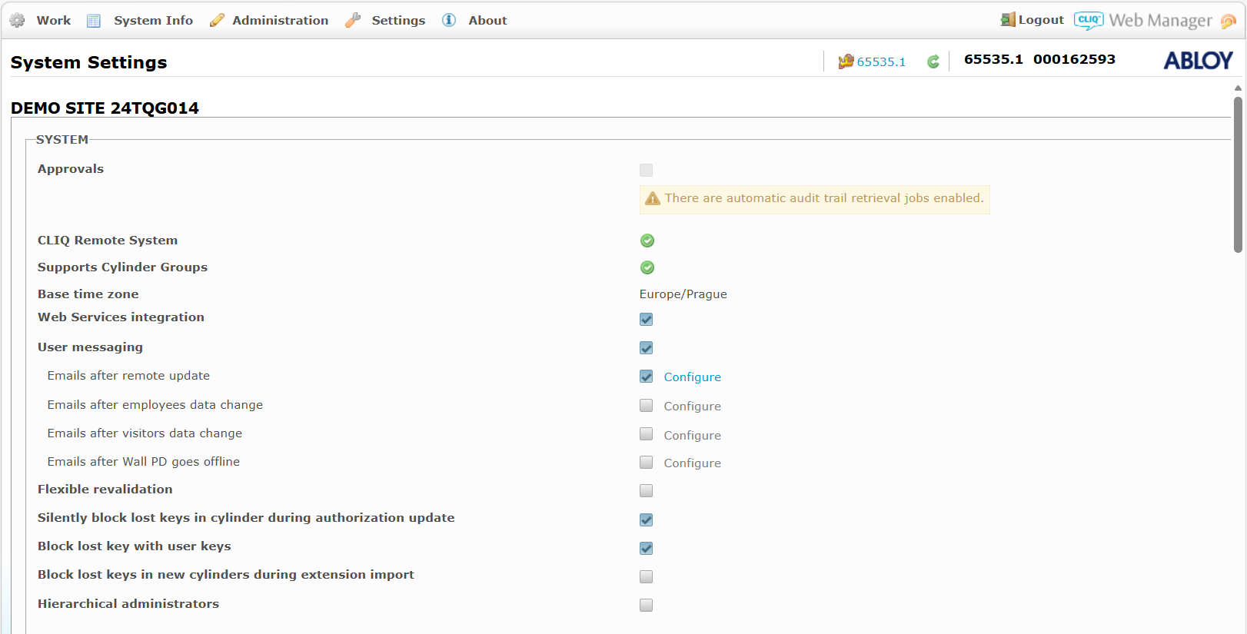Check Block lost keys in new cylinders
The width and height of the screenshot is (1247, 634).
(x=647, y=576)
